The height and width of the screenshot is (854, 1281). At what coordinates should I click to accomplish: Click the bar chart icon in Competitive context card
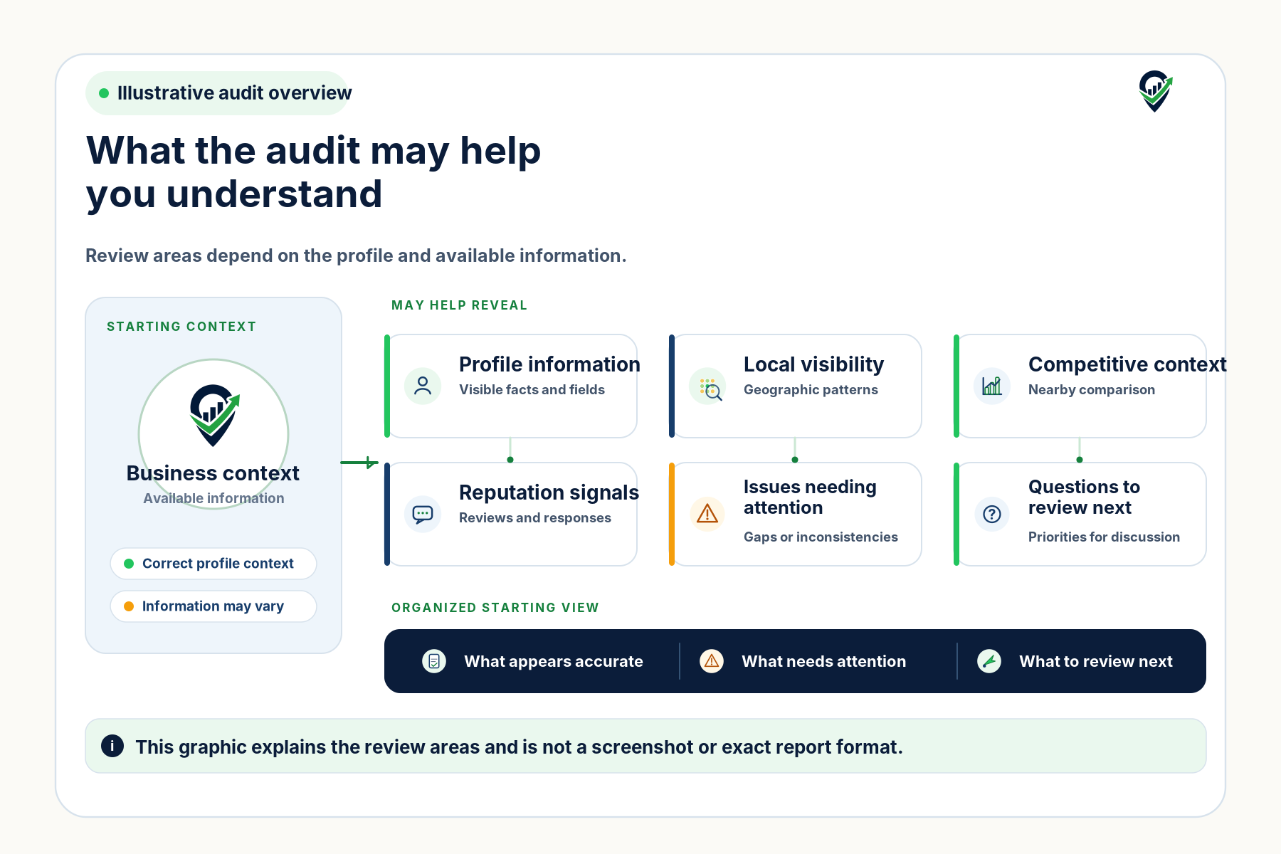(x=992, y=386)
